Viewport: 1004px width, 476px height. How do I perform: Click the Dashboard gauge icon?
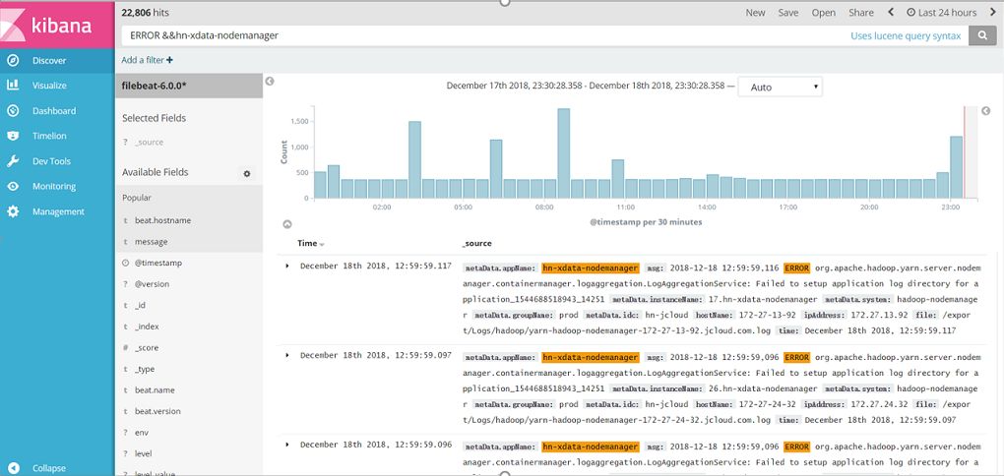point(13,111)
